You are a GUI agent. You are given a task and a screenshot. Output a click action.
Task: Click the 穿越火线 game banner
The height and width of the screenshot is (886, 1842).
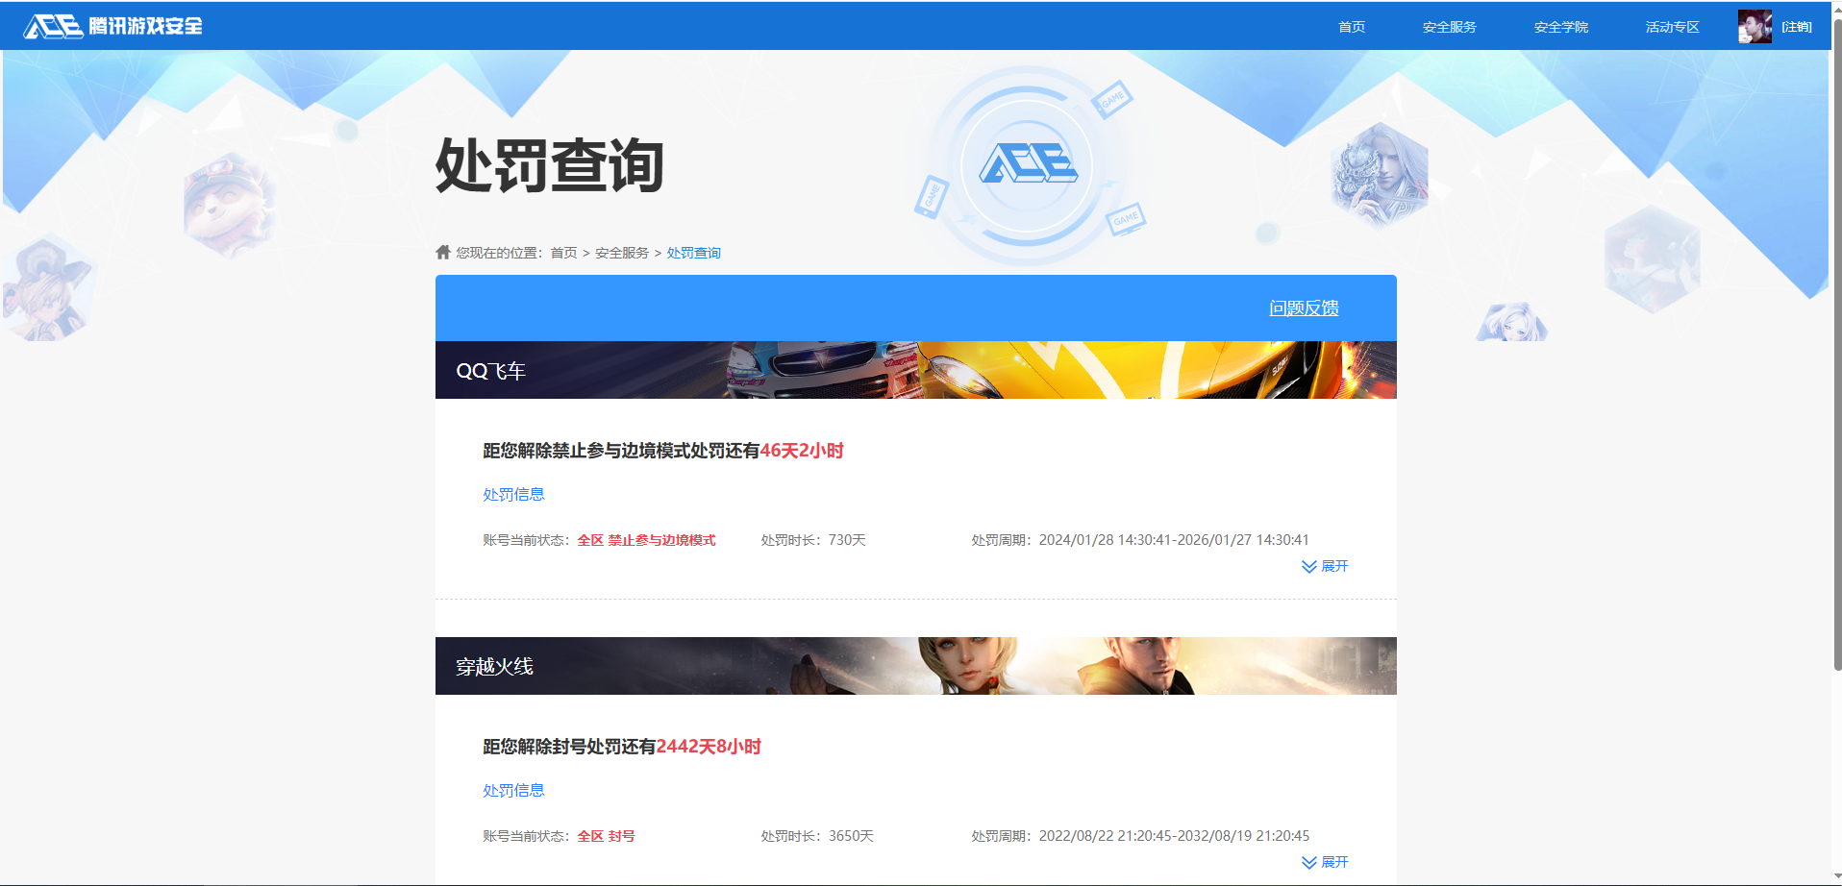coord(915,666)
